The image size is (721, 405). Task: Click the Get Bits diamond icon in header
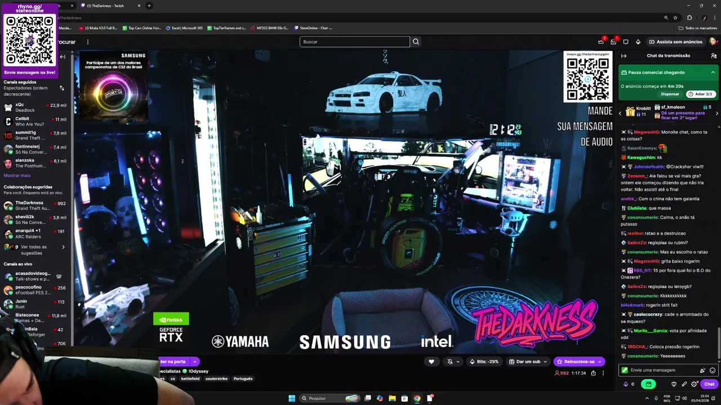638,42
